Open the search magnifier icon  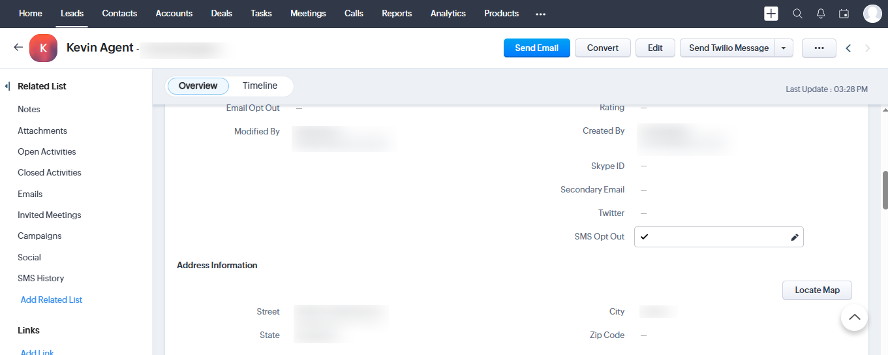pyautogui.click(x=797, y=14)
